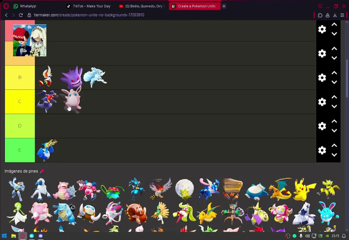Move the D tier row down
Image resolution: width=349 pixels, height=240 pixels.
pyautogui.click(x=334, y=131)
